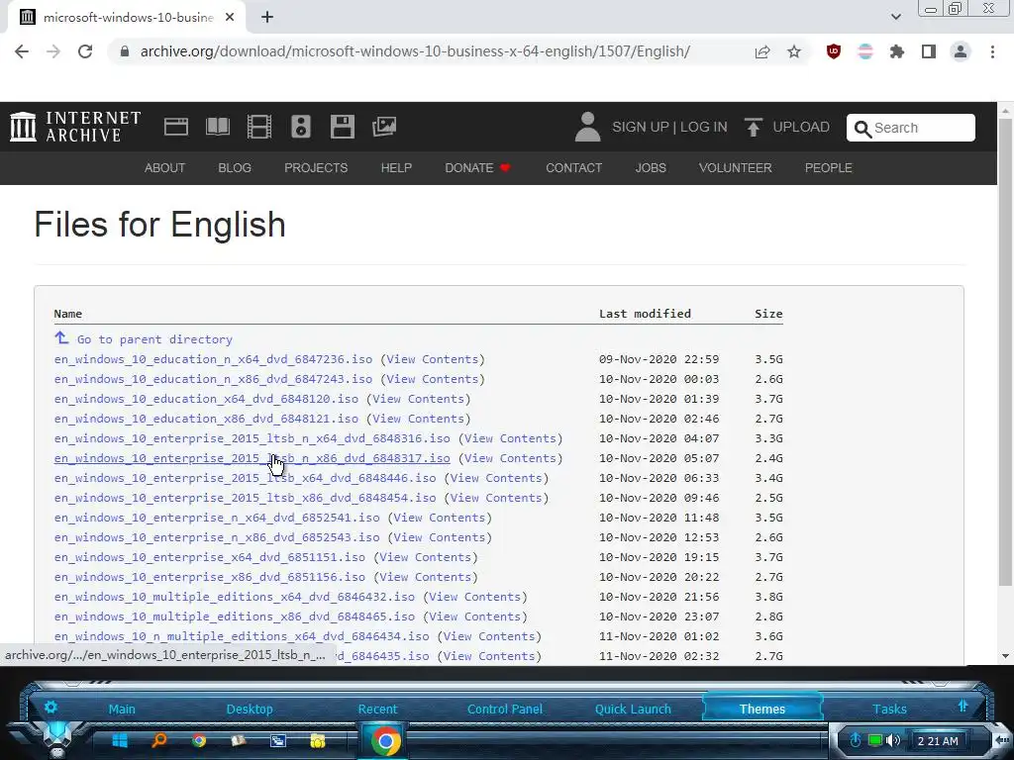Screen dimensions: 1014x760
Task: View Contents of en_windows_10_education_x64_dvd_6848120.iso
Action: 418,399
